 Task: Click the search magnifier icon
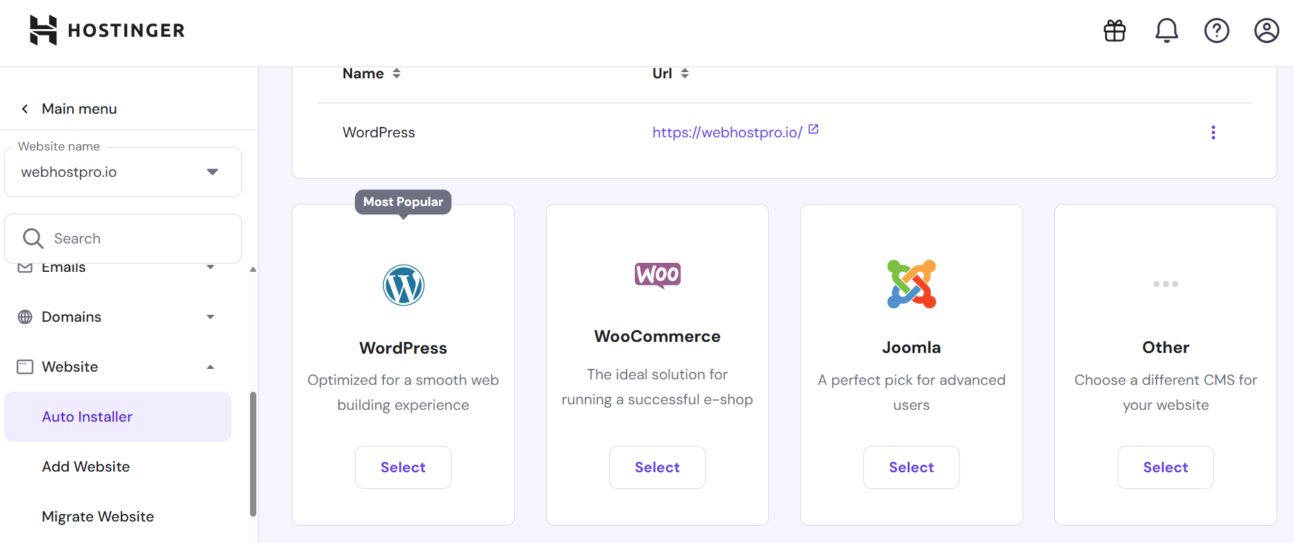33,239
